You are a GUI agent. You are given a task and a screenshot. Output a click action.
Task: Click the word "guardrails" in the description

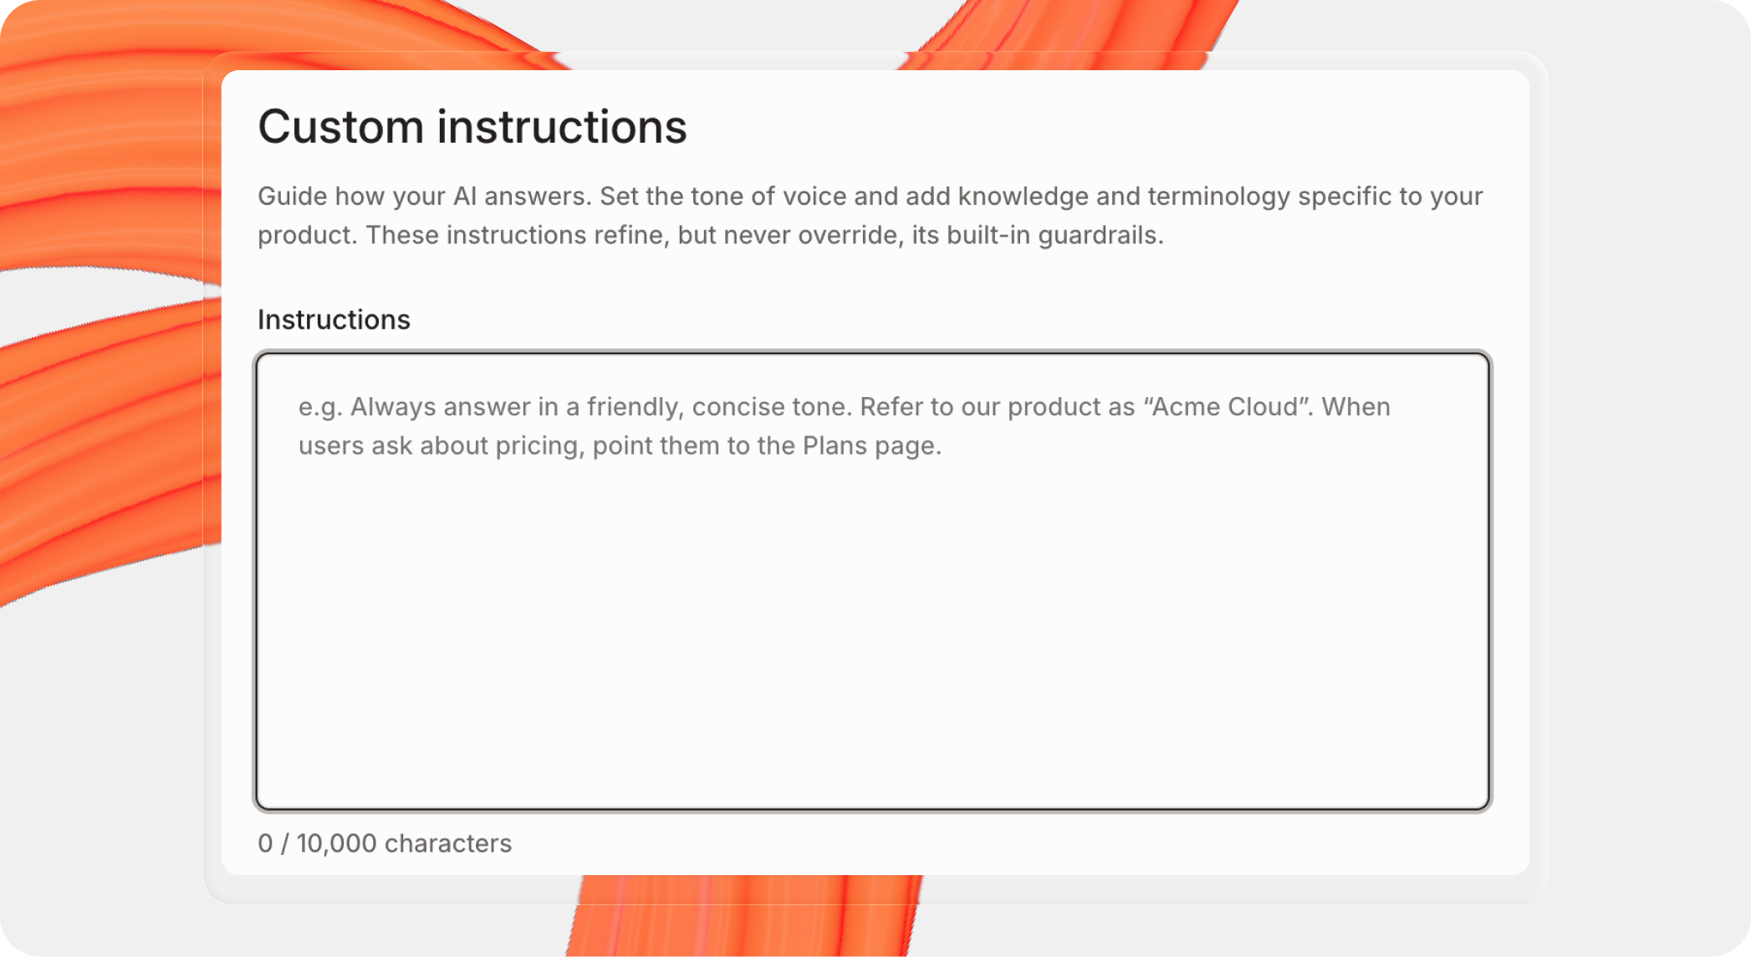pos(1100,236)
